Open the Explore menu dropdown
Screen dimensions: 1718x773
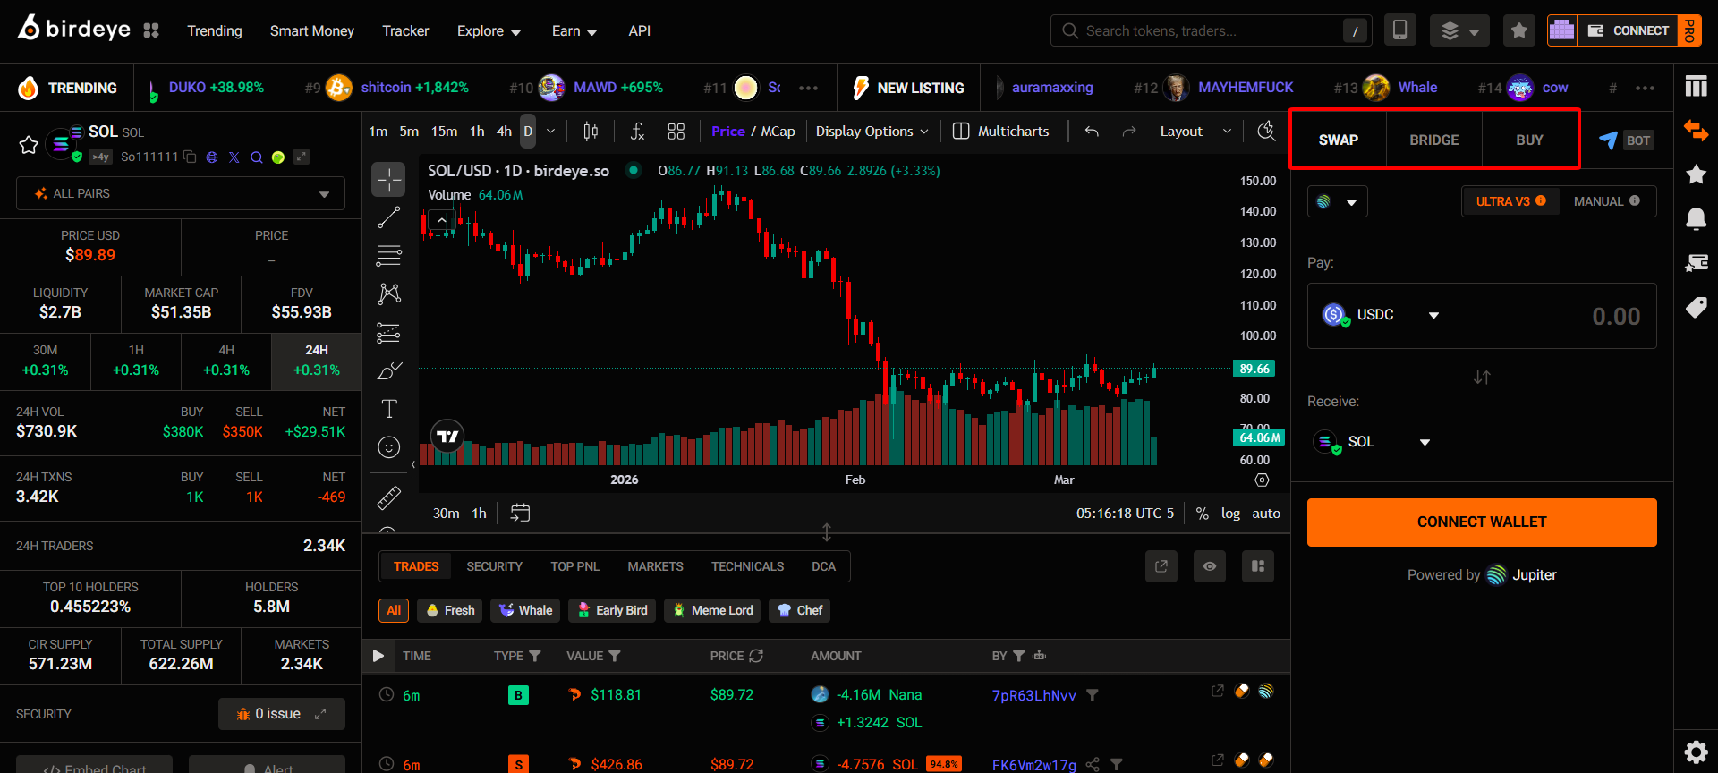coord(489,31)
